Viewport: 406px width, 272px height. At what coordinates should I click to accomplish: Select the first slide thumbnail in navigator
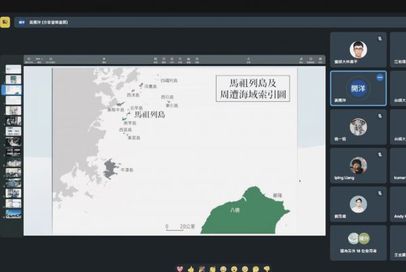pos(14,70)
